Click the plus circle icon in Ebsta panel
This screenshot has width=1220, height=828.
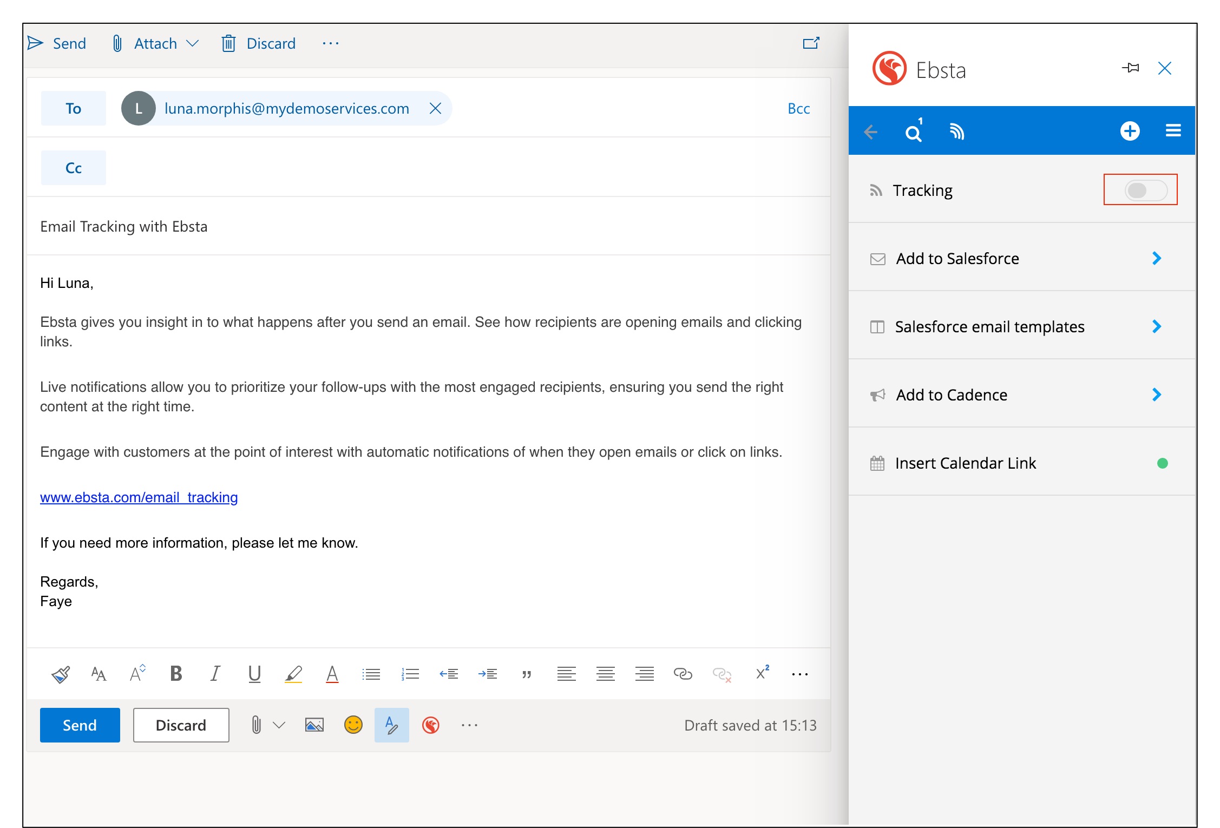pyautogui.click(x=1130, y=131)
